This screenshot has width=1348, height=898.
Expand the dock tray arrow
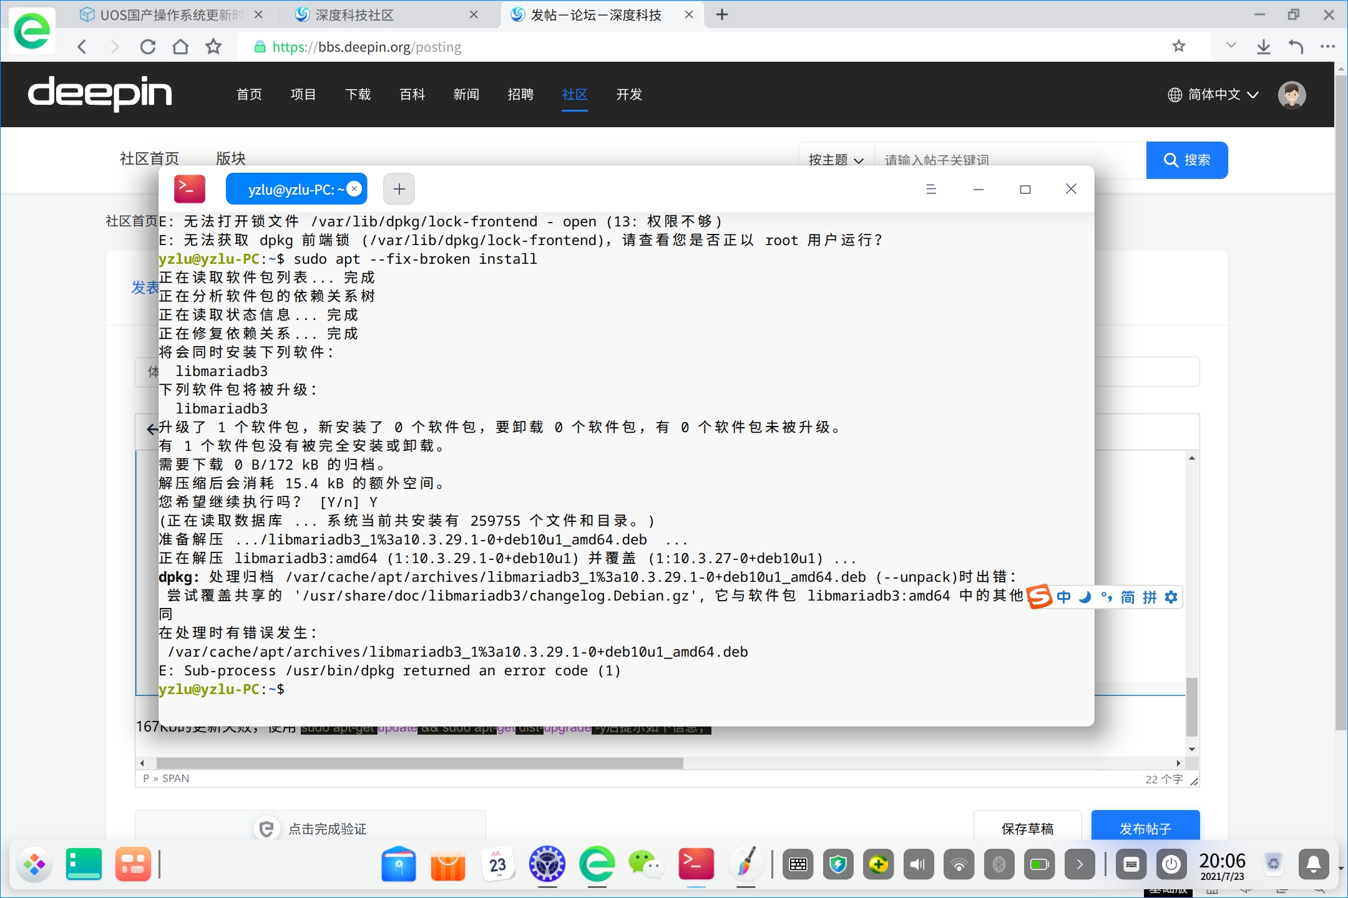1080,864
